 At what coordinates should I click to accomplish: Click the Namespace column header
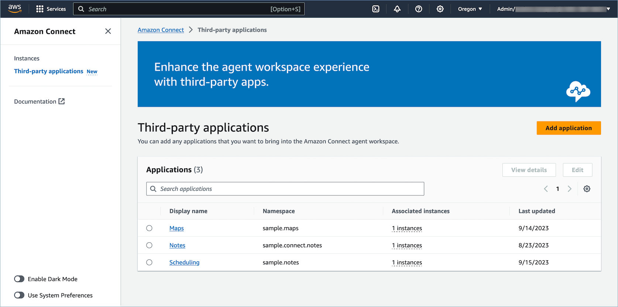[x=279, y=211]
